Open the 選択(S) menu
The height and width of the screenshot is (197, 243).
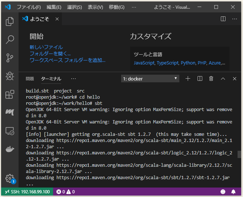(x=74, y=7)
